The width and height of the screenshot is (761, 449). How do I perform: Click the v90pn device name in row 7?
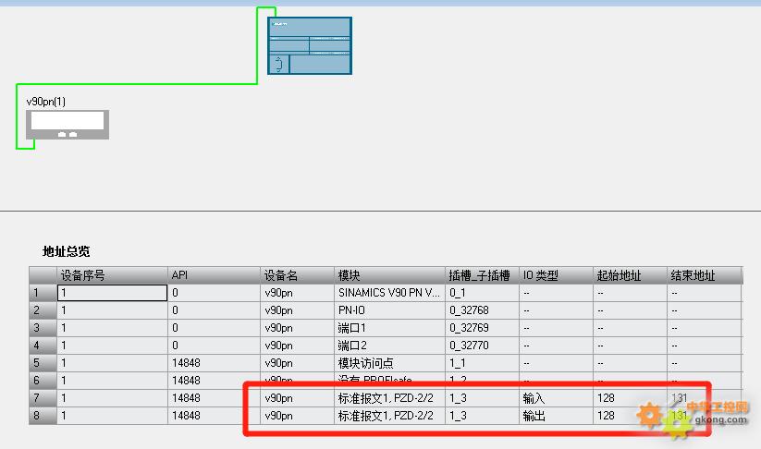point(298,398)
